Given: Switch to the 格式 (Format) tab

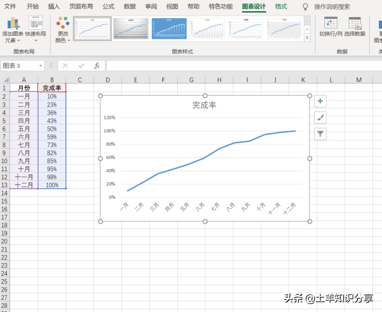Looking at the screenshot, I should (281, 6).
